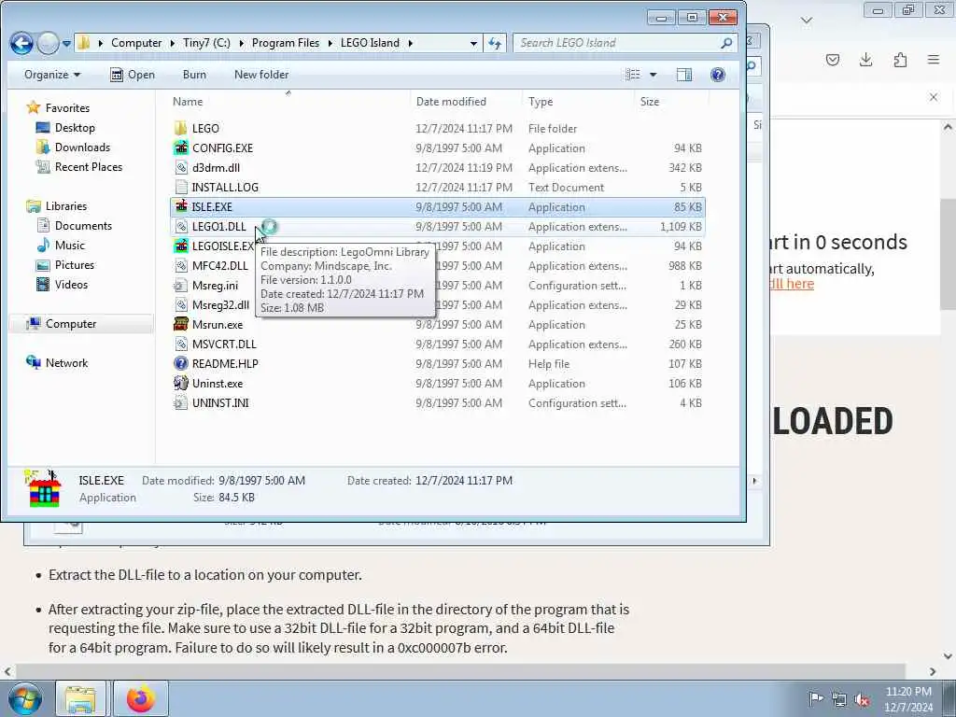Viewport: 956px width, 717px height.
Task: Select the README.HLP help file icon
Action: pyautogui.click(x=180, y=363)
